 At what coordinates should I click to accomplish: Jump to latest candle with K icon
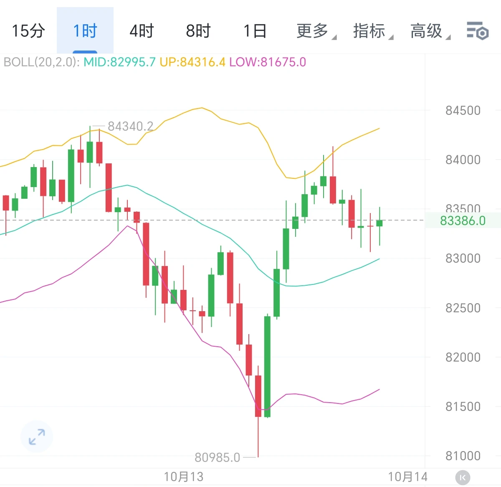462,477
